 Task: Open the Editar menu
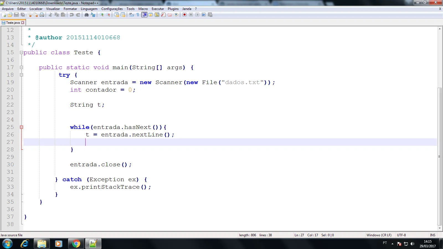tap(22, 9)
